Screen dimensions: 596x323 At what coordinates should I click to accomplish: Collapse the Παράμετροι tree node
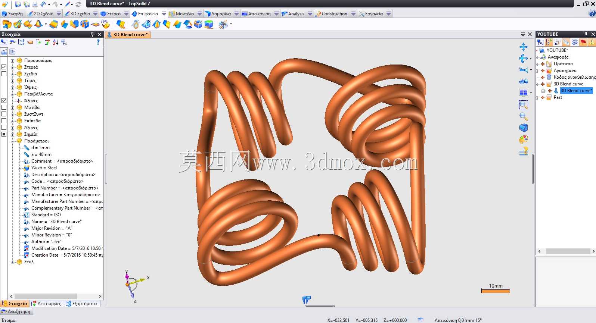pos(12,141)
